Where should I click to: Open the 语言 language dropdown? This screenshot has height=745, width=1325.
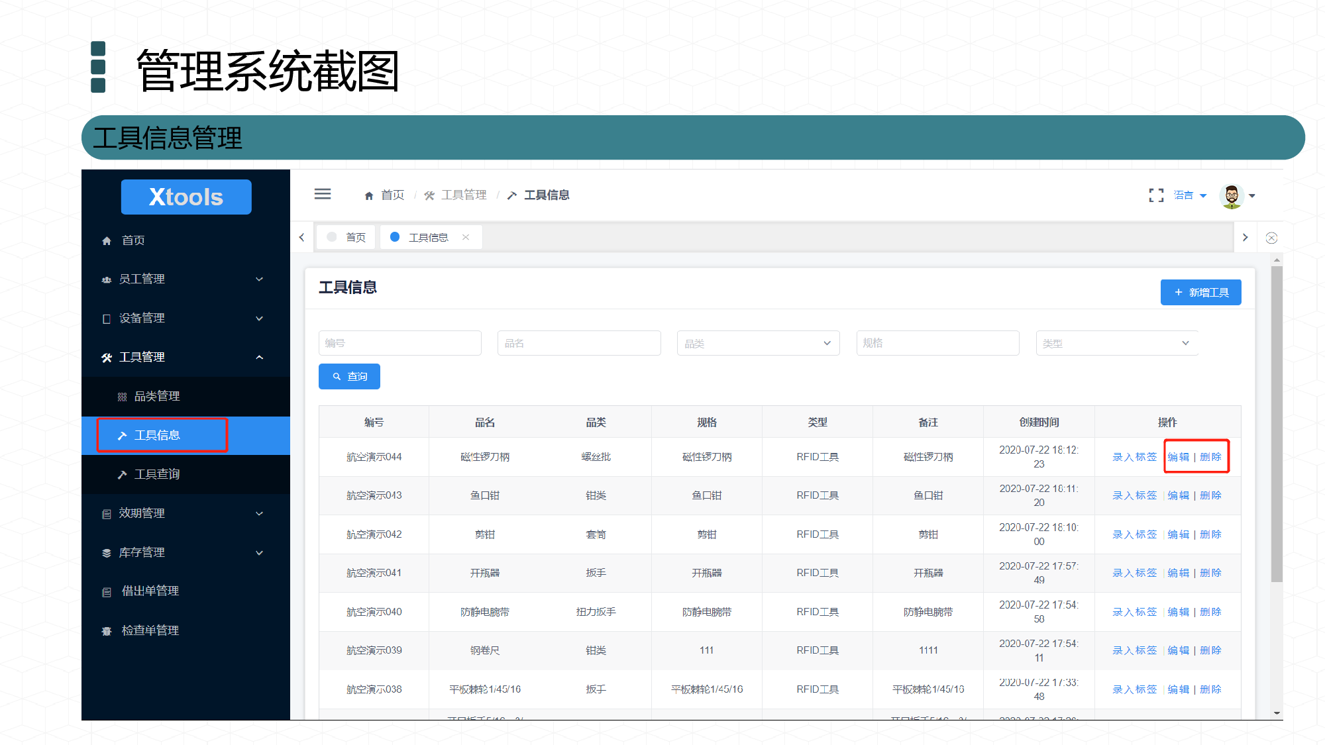pyautogui.click(x=1190, y=195)
